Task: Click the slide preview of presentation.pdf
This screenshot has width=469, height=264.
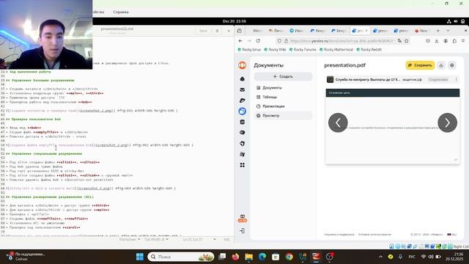Action: pos(393,126)
